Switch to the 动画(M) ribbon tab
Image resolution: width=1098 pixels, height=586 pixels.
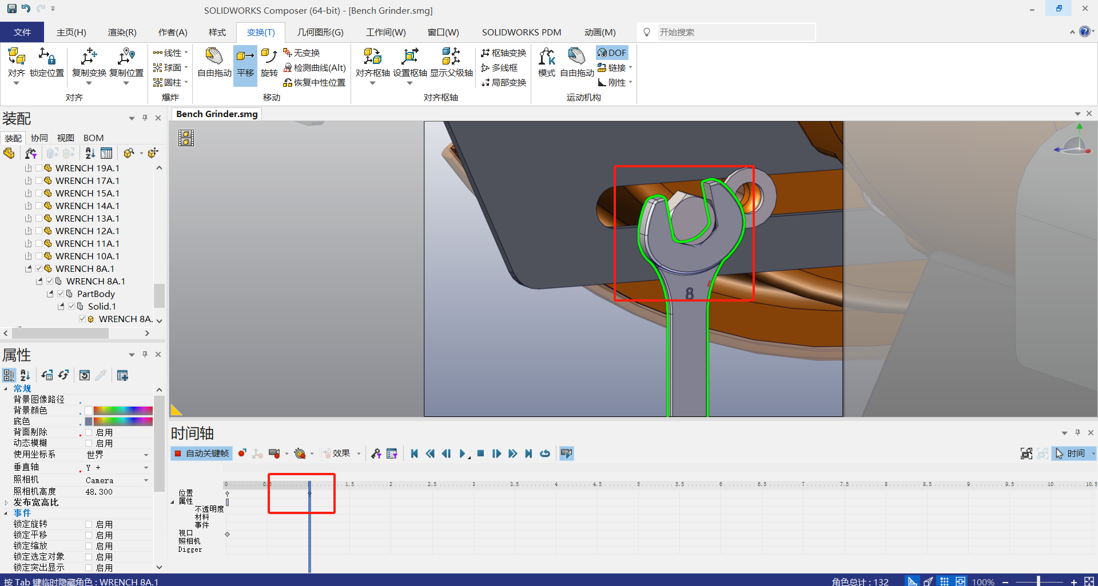600,32
